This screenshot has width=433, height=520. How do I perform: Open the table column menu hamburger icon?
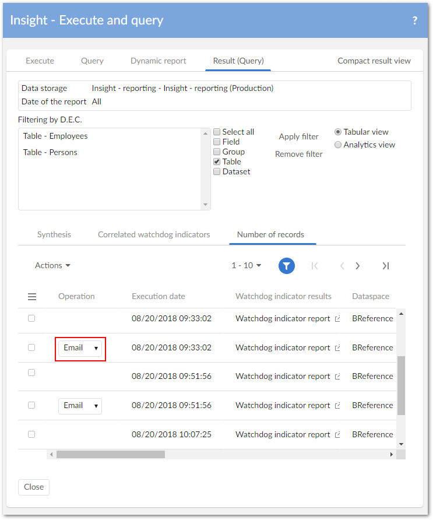(x=32, y=297)
